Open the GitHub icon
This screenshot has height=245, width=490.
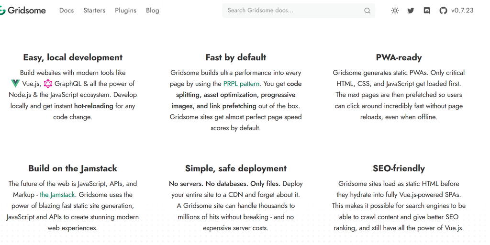[x=443, y=11]
